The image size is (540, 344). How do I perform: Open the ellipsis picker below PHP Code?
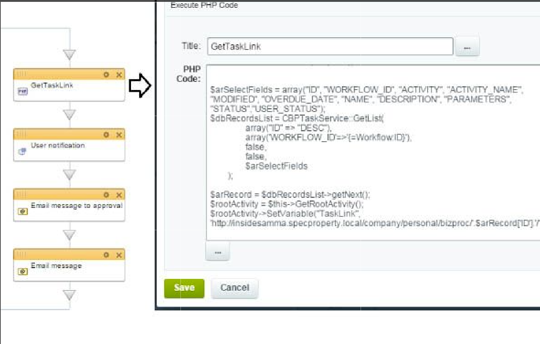(x=218, y=252)
